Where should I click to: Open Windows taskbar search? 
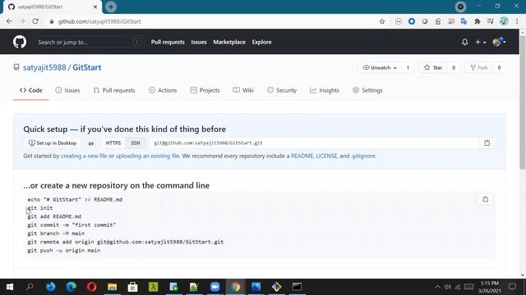point(30,287)
